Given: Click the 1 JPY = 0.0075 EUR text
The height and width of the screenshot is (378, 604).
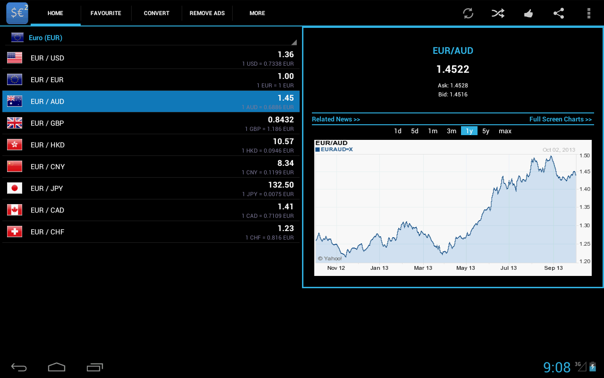Looking at the screenshot, I should point(268,194).
